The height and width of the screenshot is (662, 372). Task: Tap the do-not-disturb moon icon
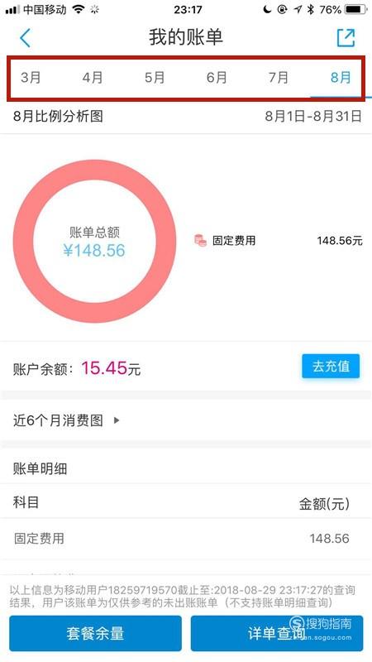267,9
